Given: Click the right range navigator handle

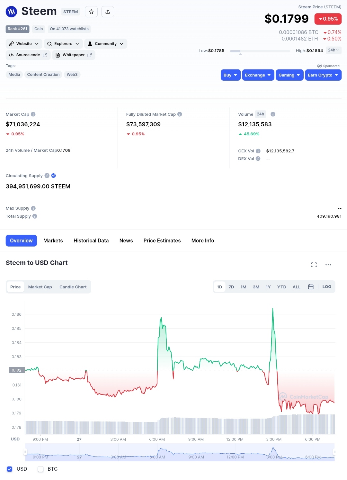Looking at the screenshot, I should [x=334, y=452].
